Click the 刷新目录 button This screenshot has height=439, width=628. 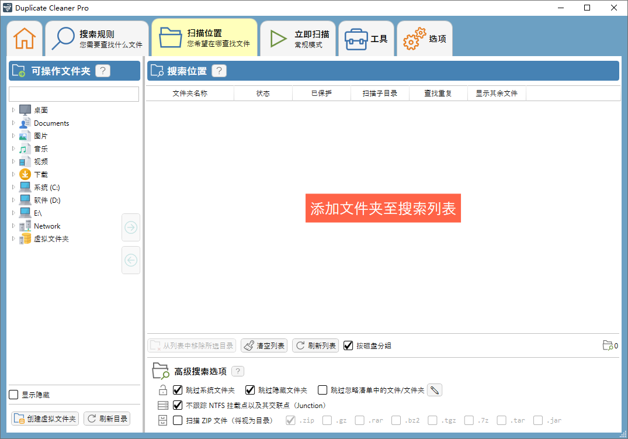point(107,419)
